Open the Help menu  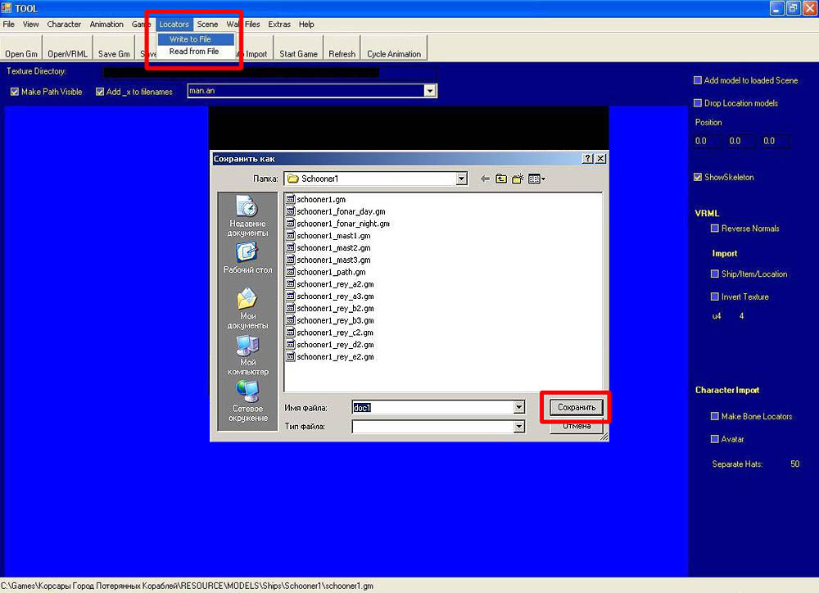pyautogui.click(x=306, y=24)
